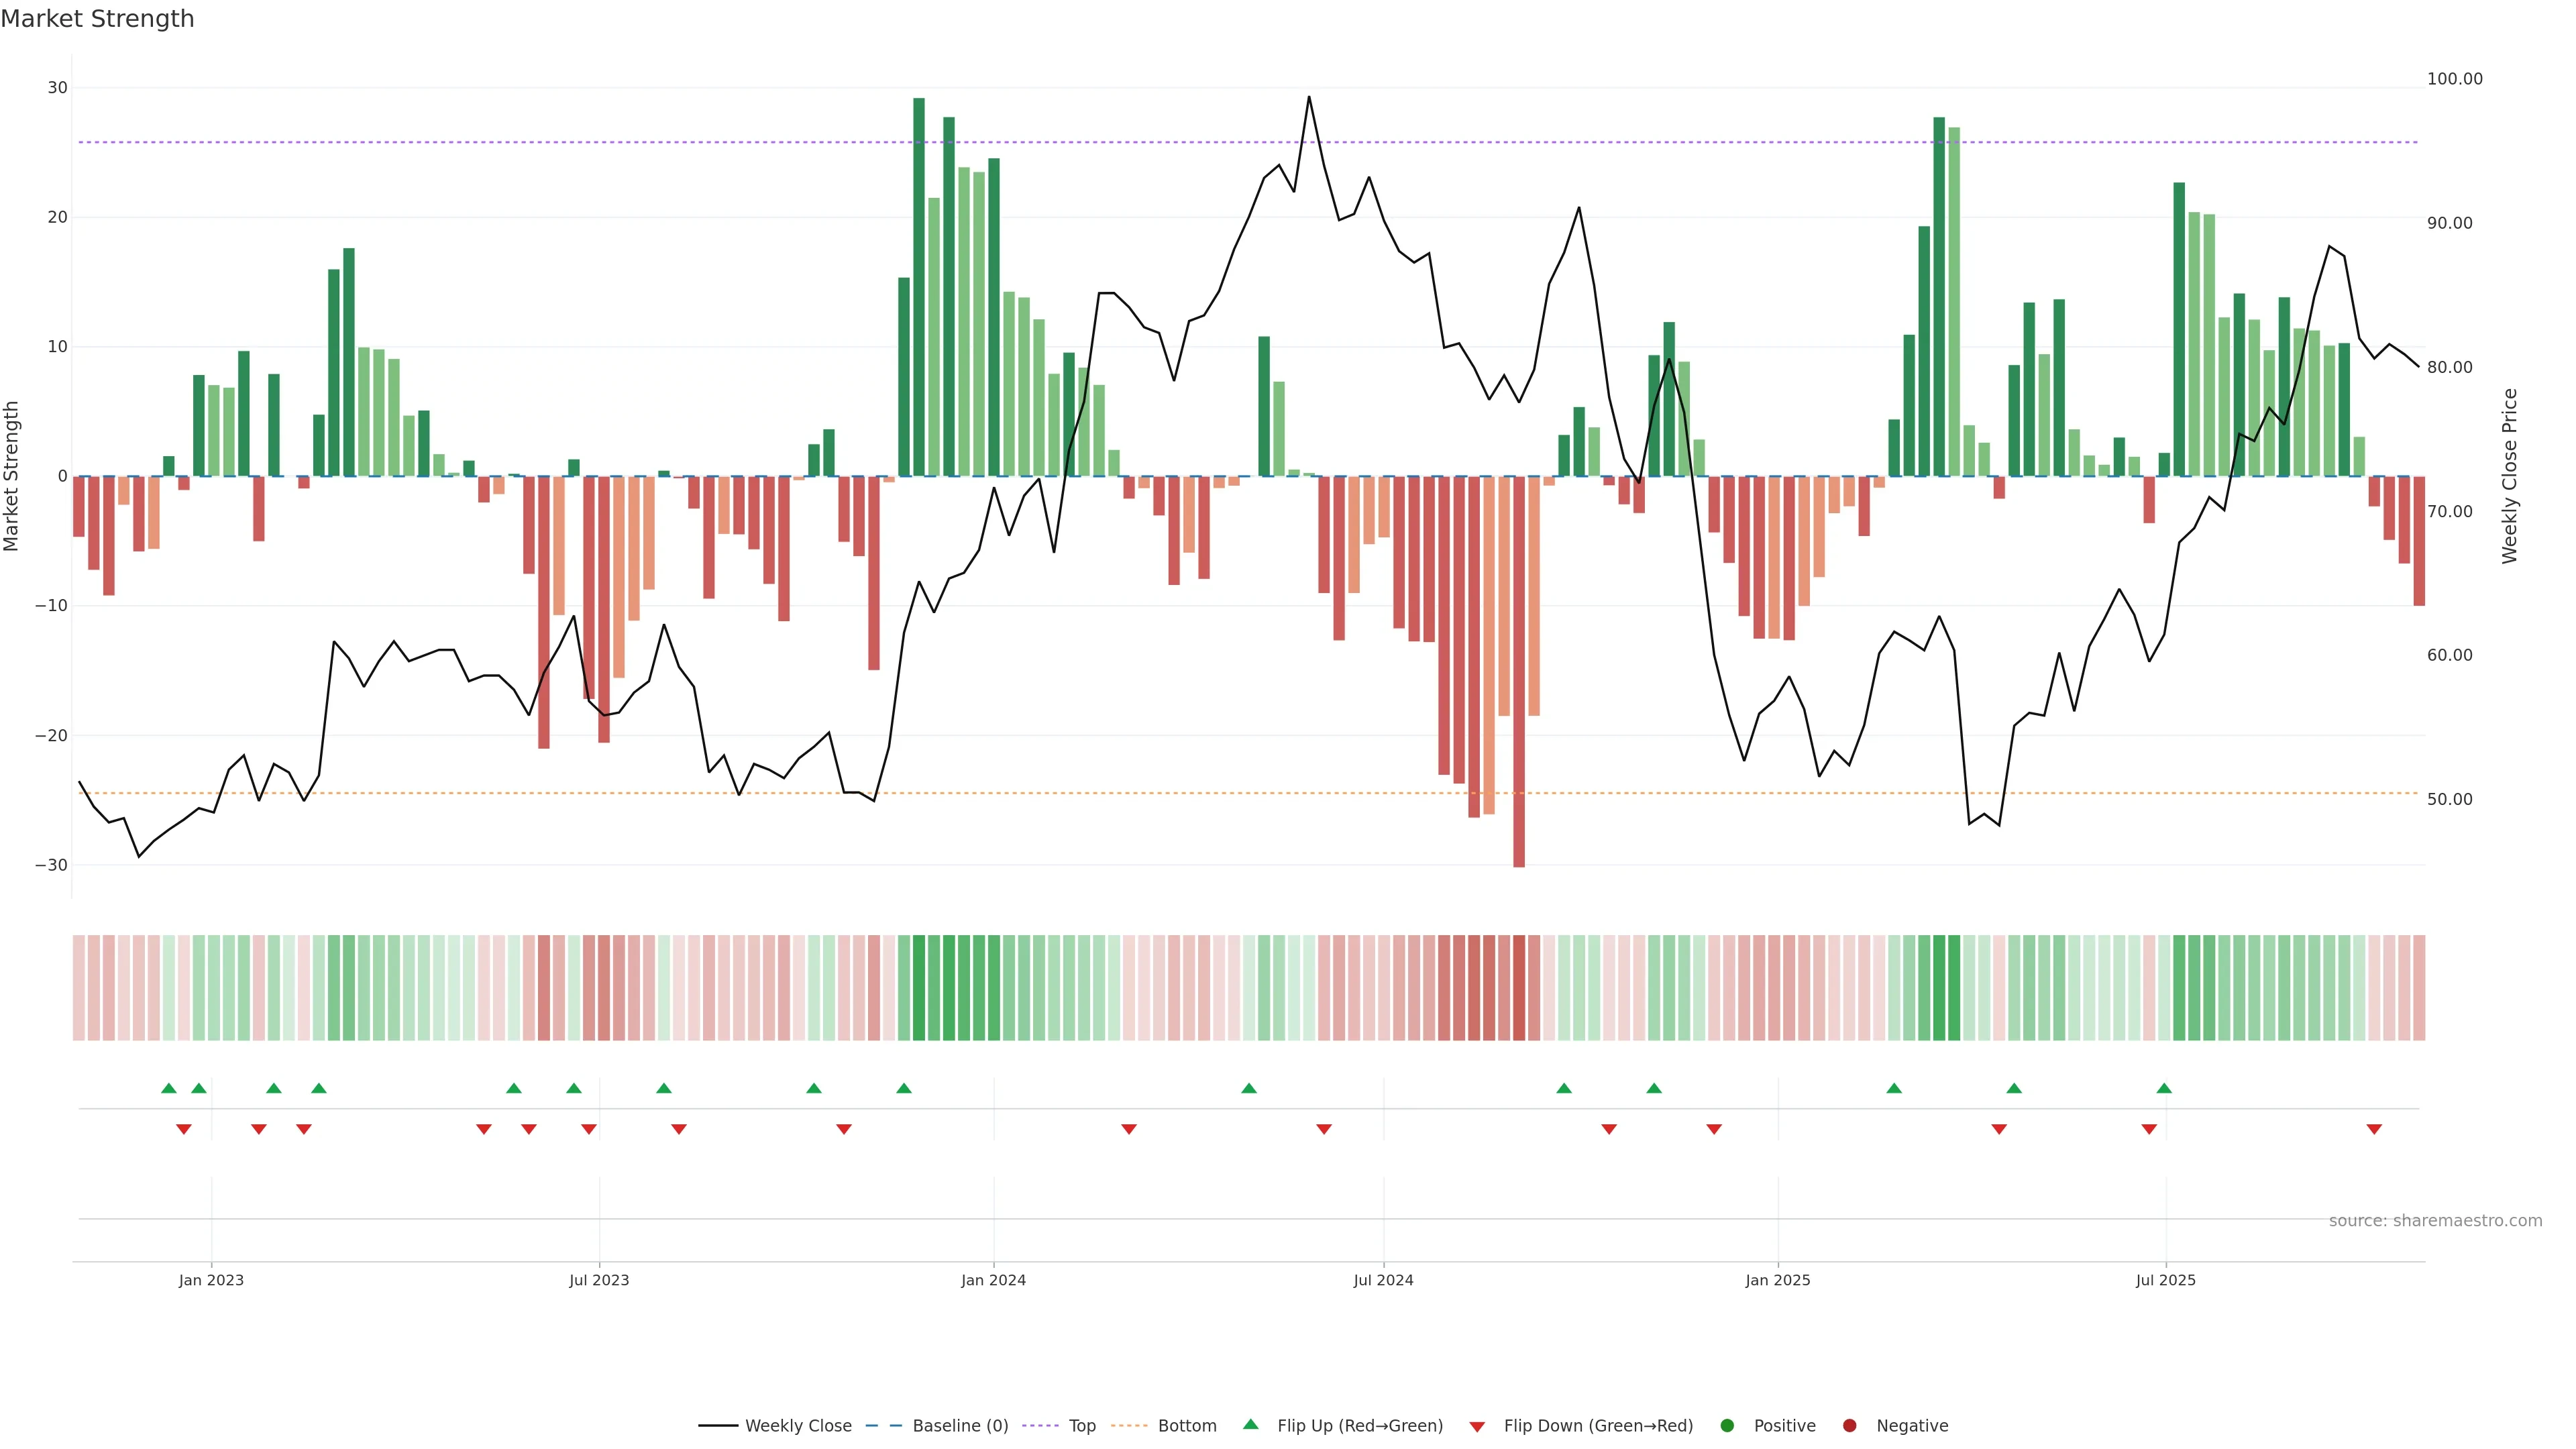The image size is (2576, 1449).
Task: Click the last red flip-down marker
Action: 2374,1129
